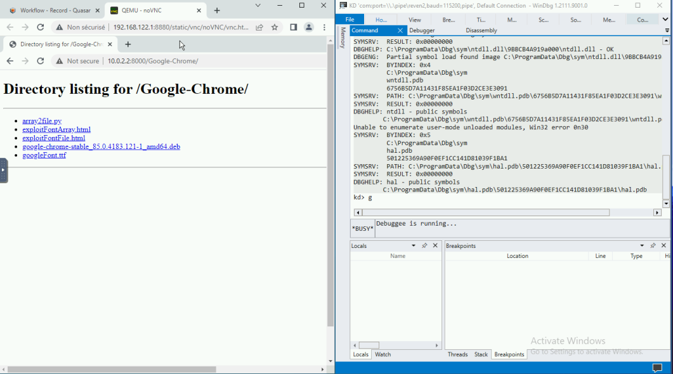This screenshot has width=673, height=374.
Task: Click the Locals panel horizontal scrollbar
Action: click(x=369, y=345)
